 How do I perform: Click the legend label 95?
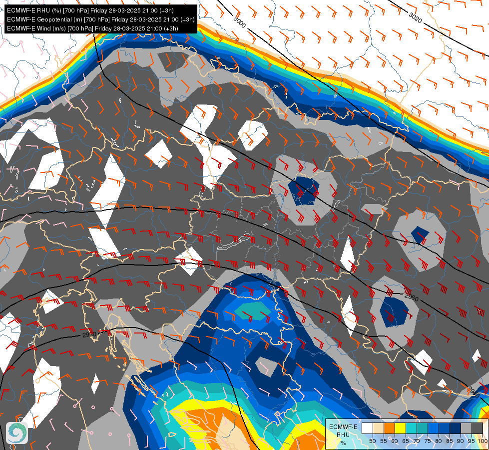[x=471, y=441]
